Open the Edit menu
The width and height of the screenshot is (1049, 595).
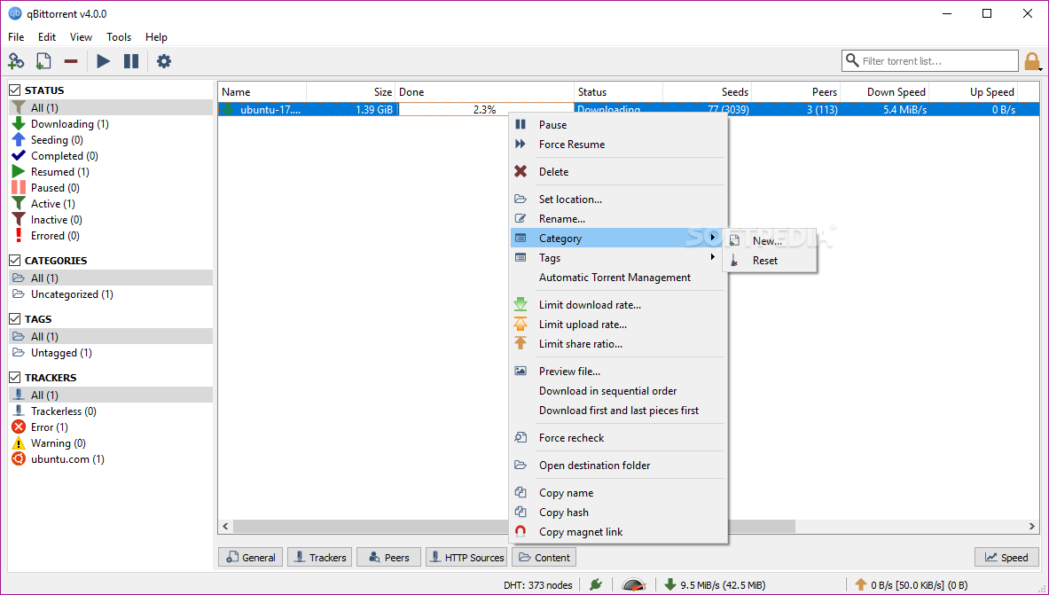tap(47, 37)
